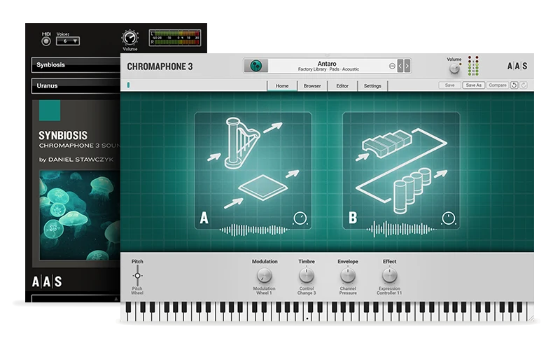The height and width of the screenshot is (350, 560).
Task: Open the Synbiosis bank selector
Action: coord(76,65)
